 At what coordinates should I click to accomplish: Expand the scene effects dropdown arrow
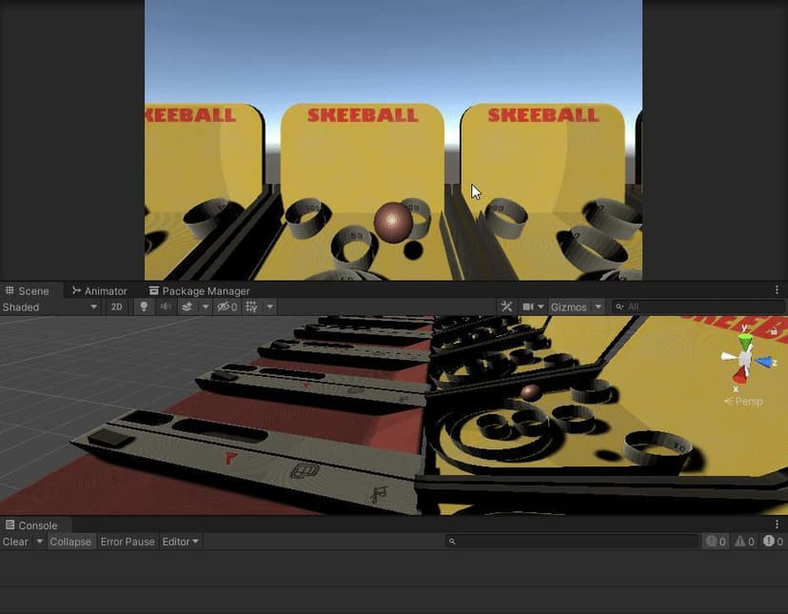205,307
